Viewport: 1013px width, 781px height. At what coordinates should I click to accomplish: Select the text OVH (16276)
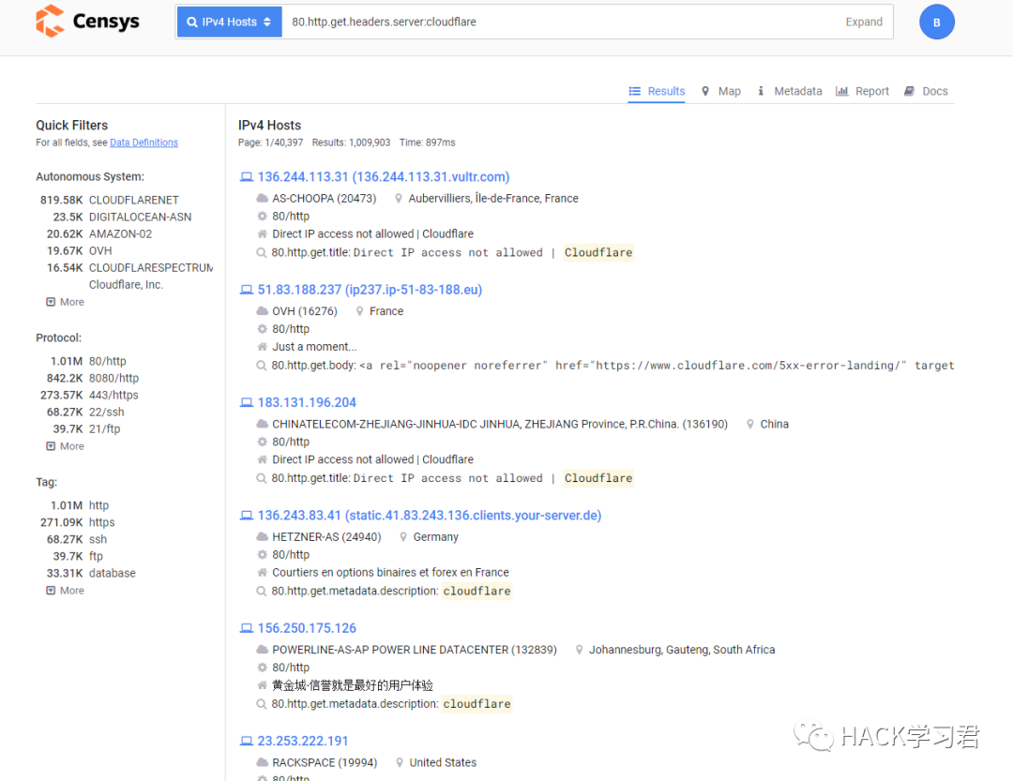coord(304,311)
